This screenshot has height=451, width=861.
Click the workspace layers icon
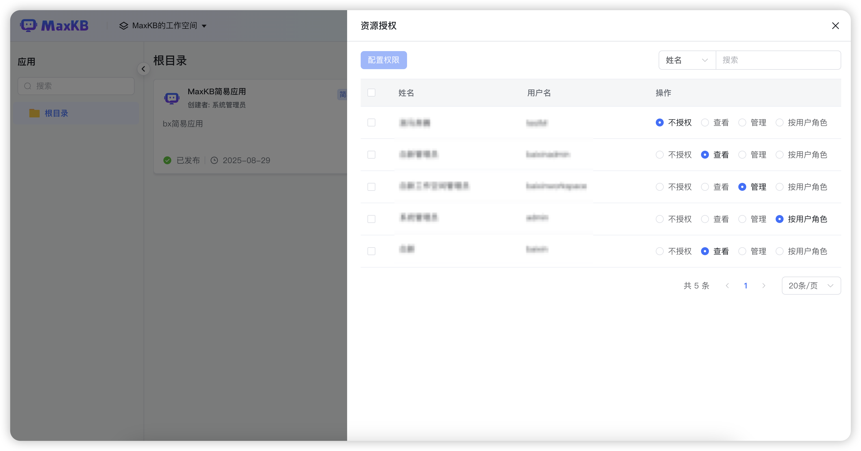click(124, 26)
